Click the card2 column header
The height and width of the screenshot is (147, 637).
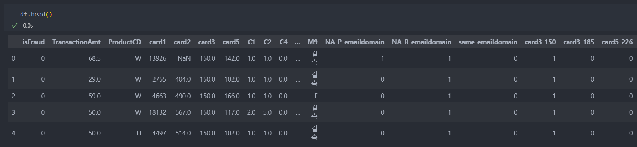(182, 42)
